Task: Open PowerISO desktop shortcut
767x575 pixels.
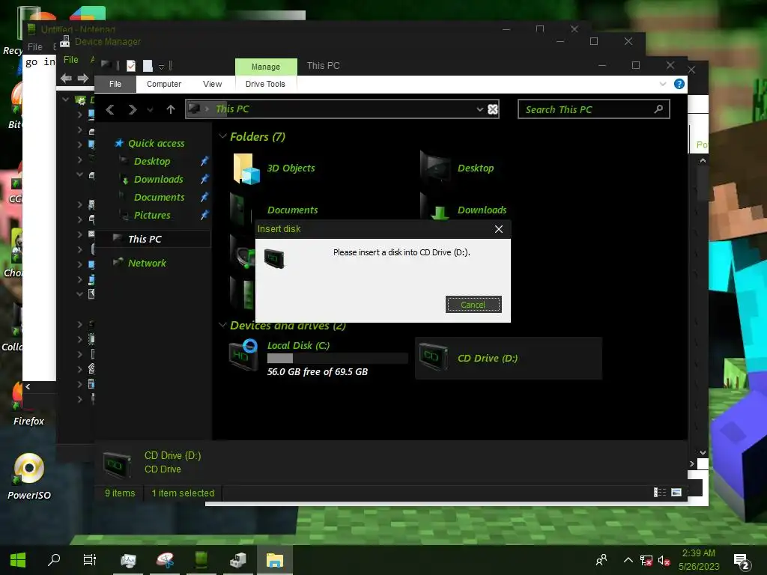Action: (29, 477)
